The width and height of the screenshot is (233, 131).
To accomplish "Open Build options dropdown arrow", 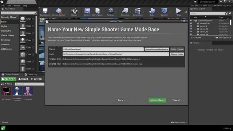I will coord(158,12).
